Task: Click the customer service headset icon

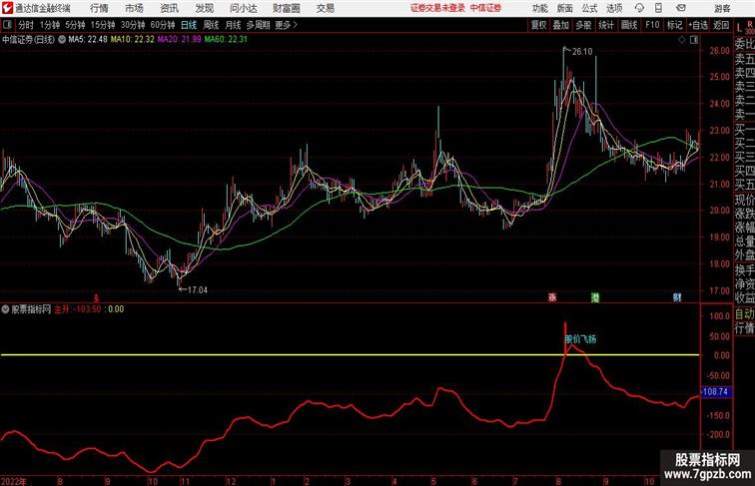Action: 639,8
